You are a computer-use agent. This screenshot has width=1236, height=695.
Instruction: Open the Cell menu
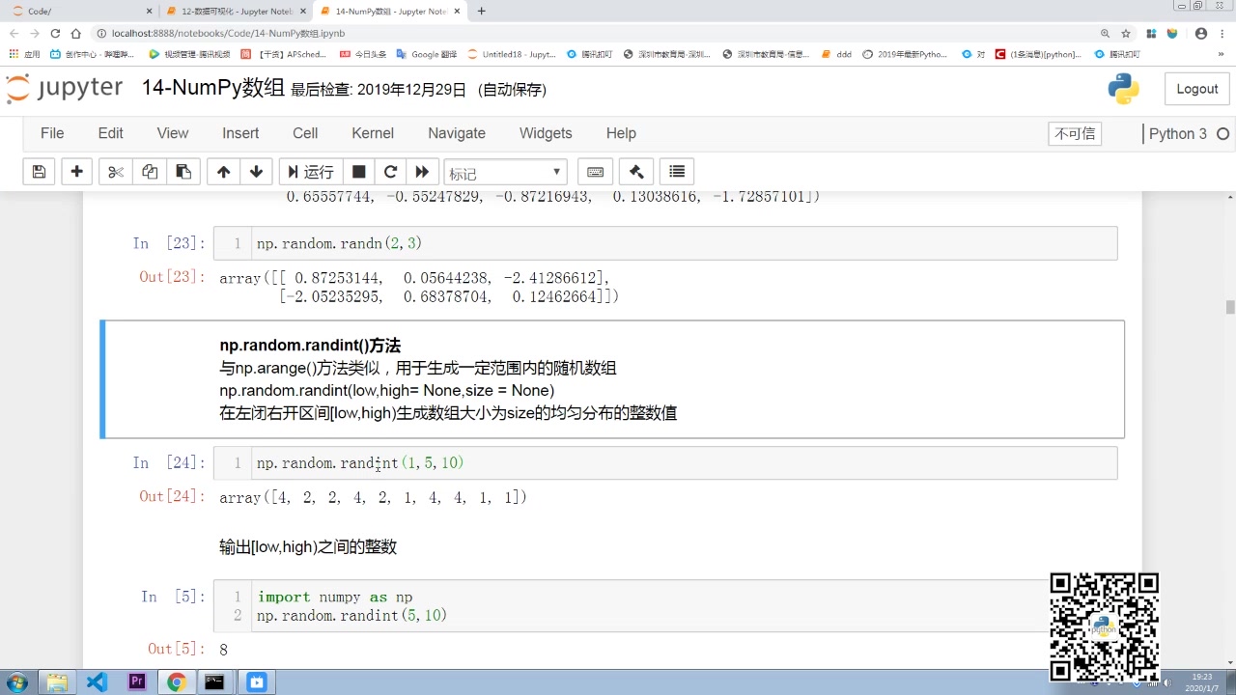[305, 133]
